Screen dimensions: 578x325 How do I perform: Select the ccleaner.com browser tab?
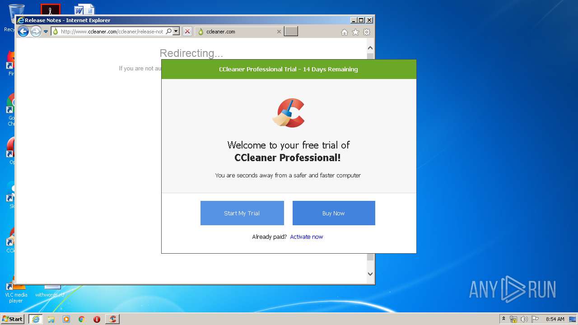[239, 32]
